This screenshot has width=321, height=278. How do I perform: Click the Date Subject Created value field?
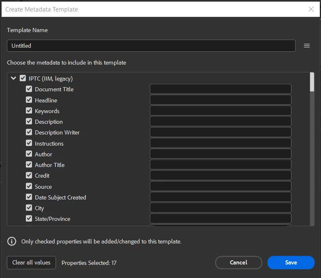(x=220, y=197)
